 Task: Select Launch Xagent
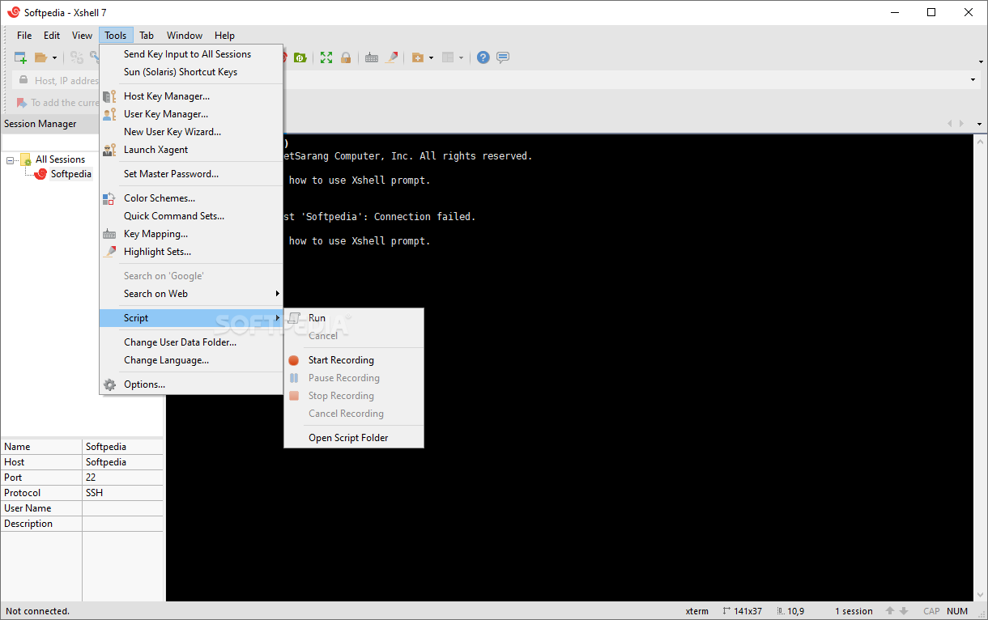(191, 150)
